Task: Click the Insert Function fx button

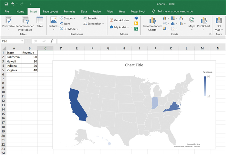Action: coord(52,41)
